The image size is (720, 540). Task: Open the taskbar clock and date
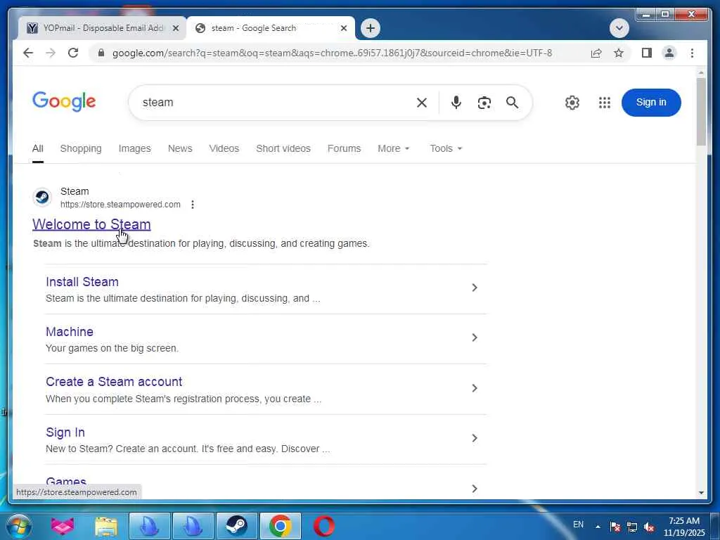click(x=684, y=527)
